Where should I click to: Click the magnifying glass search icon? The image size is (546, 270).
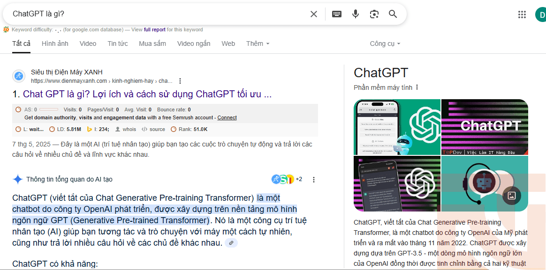coord(393,14)
